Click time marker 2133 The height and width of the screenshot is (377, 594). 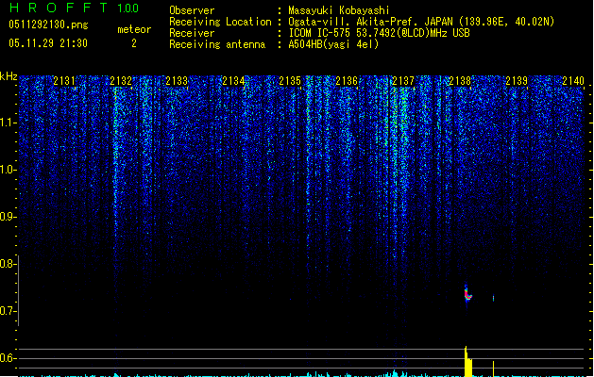pyautogui.click(x=177, y=81)
